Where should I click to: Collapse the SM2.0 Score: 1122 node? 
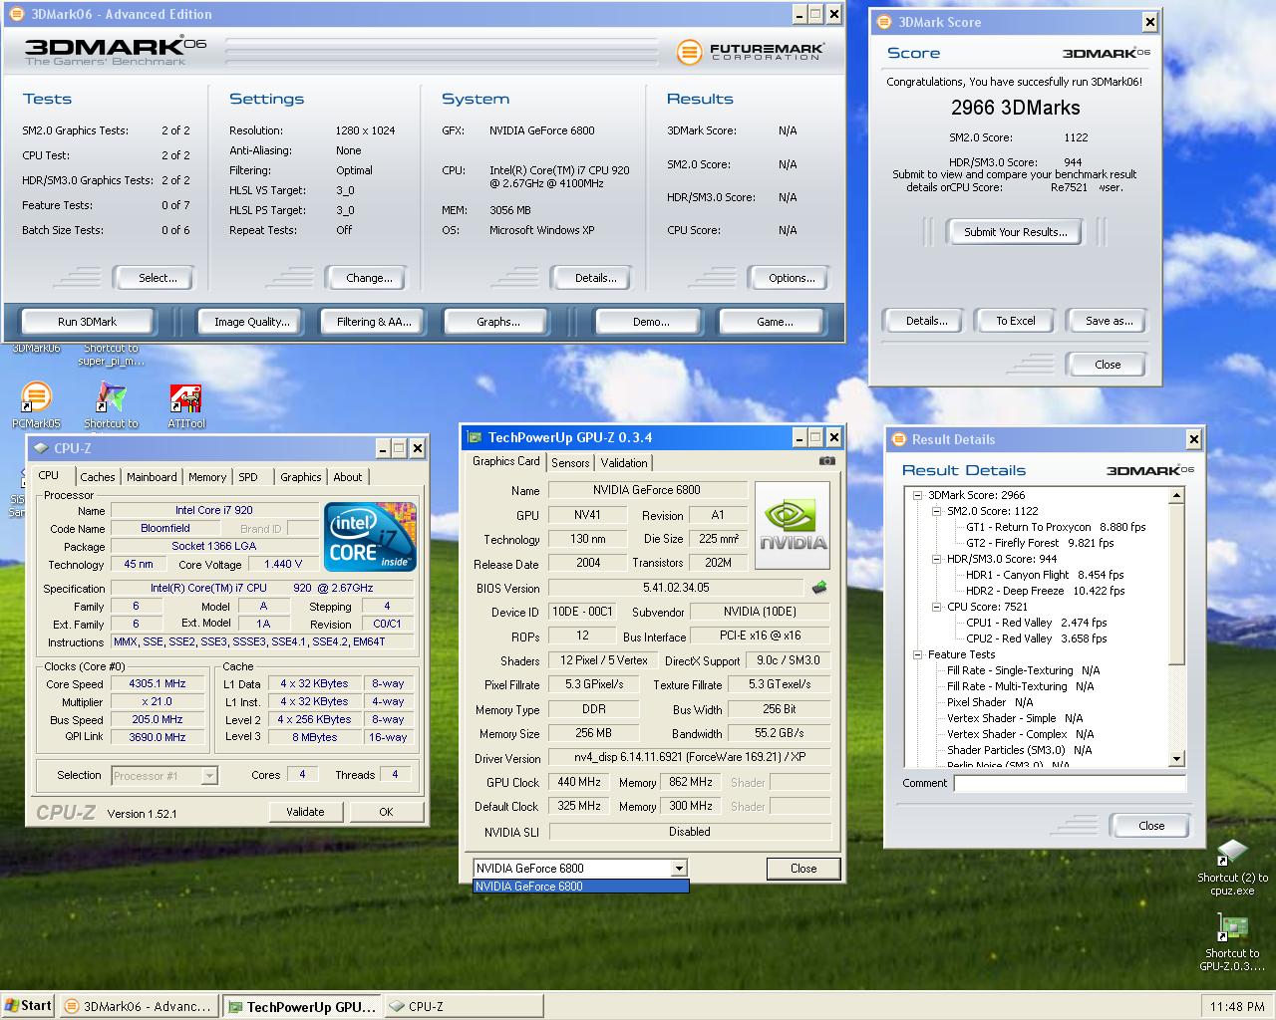click(937, 511)
